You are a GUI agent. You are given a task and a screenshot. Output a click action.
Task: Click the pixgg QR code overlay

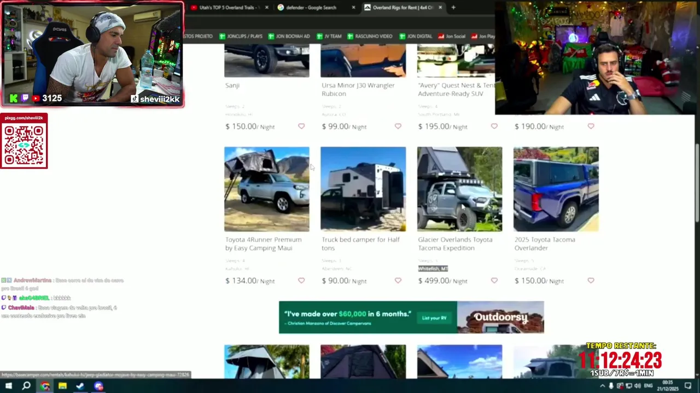(24, 145)
